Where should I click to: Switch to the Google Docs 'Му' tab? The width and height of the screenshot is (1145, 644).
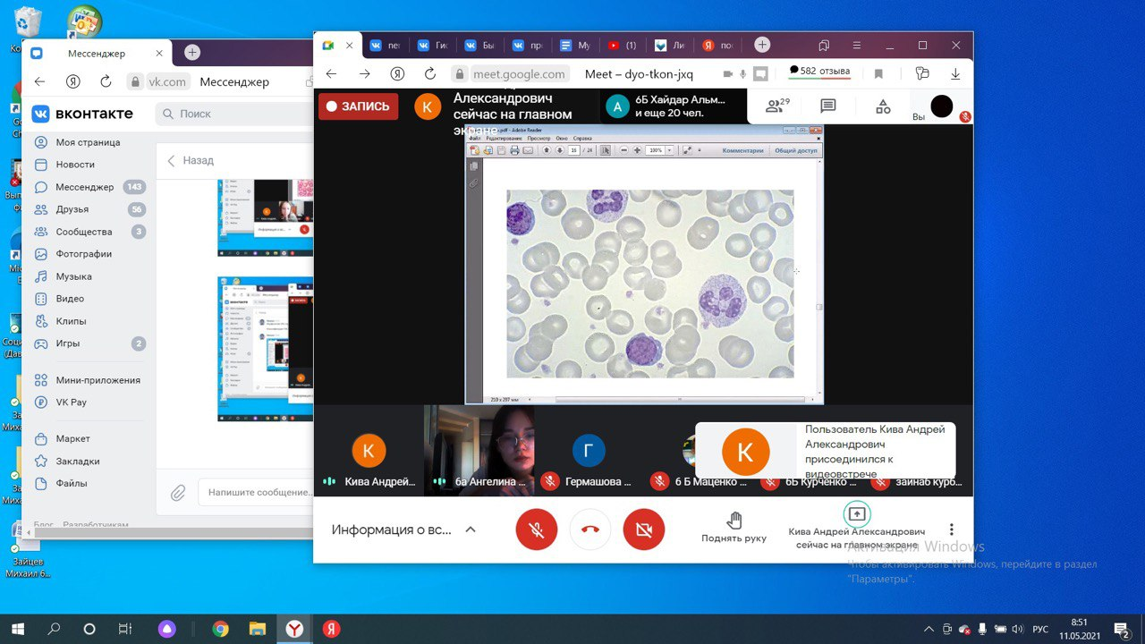point(576,46)
